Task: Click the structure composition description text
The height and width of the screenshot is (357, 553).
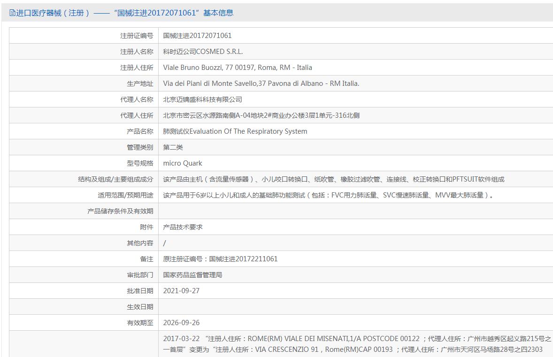Action: [x=333, y=179]
